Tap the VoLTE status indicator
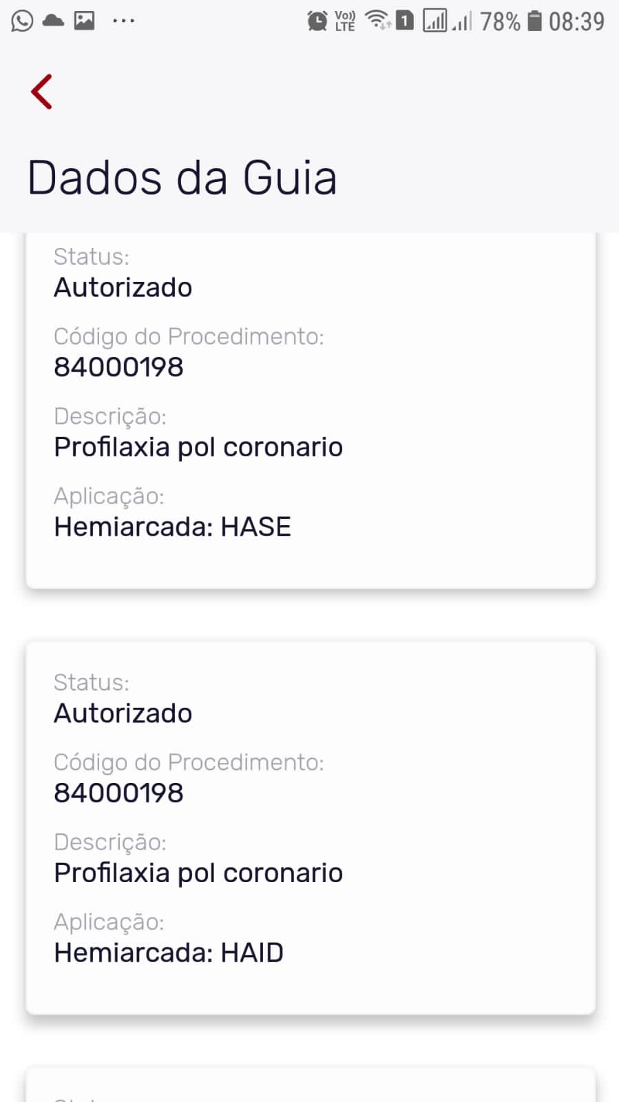Viewport: 619px width, 1102px height. [345, 21]
